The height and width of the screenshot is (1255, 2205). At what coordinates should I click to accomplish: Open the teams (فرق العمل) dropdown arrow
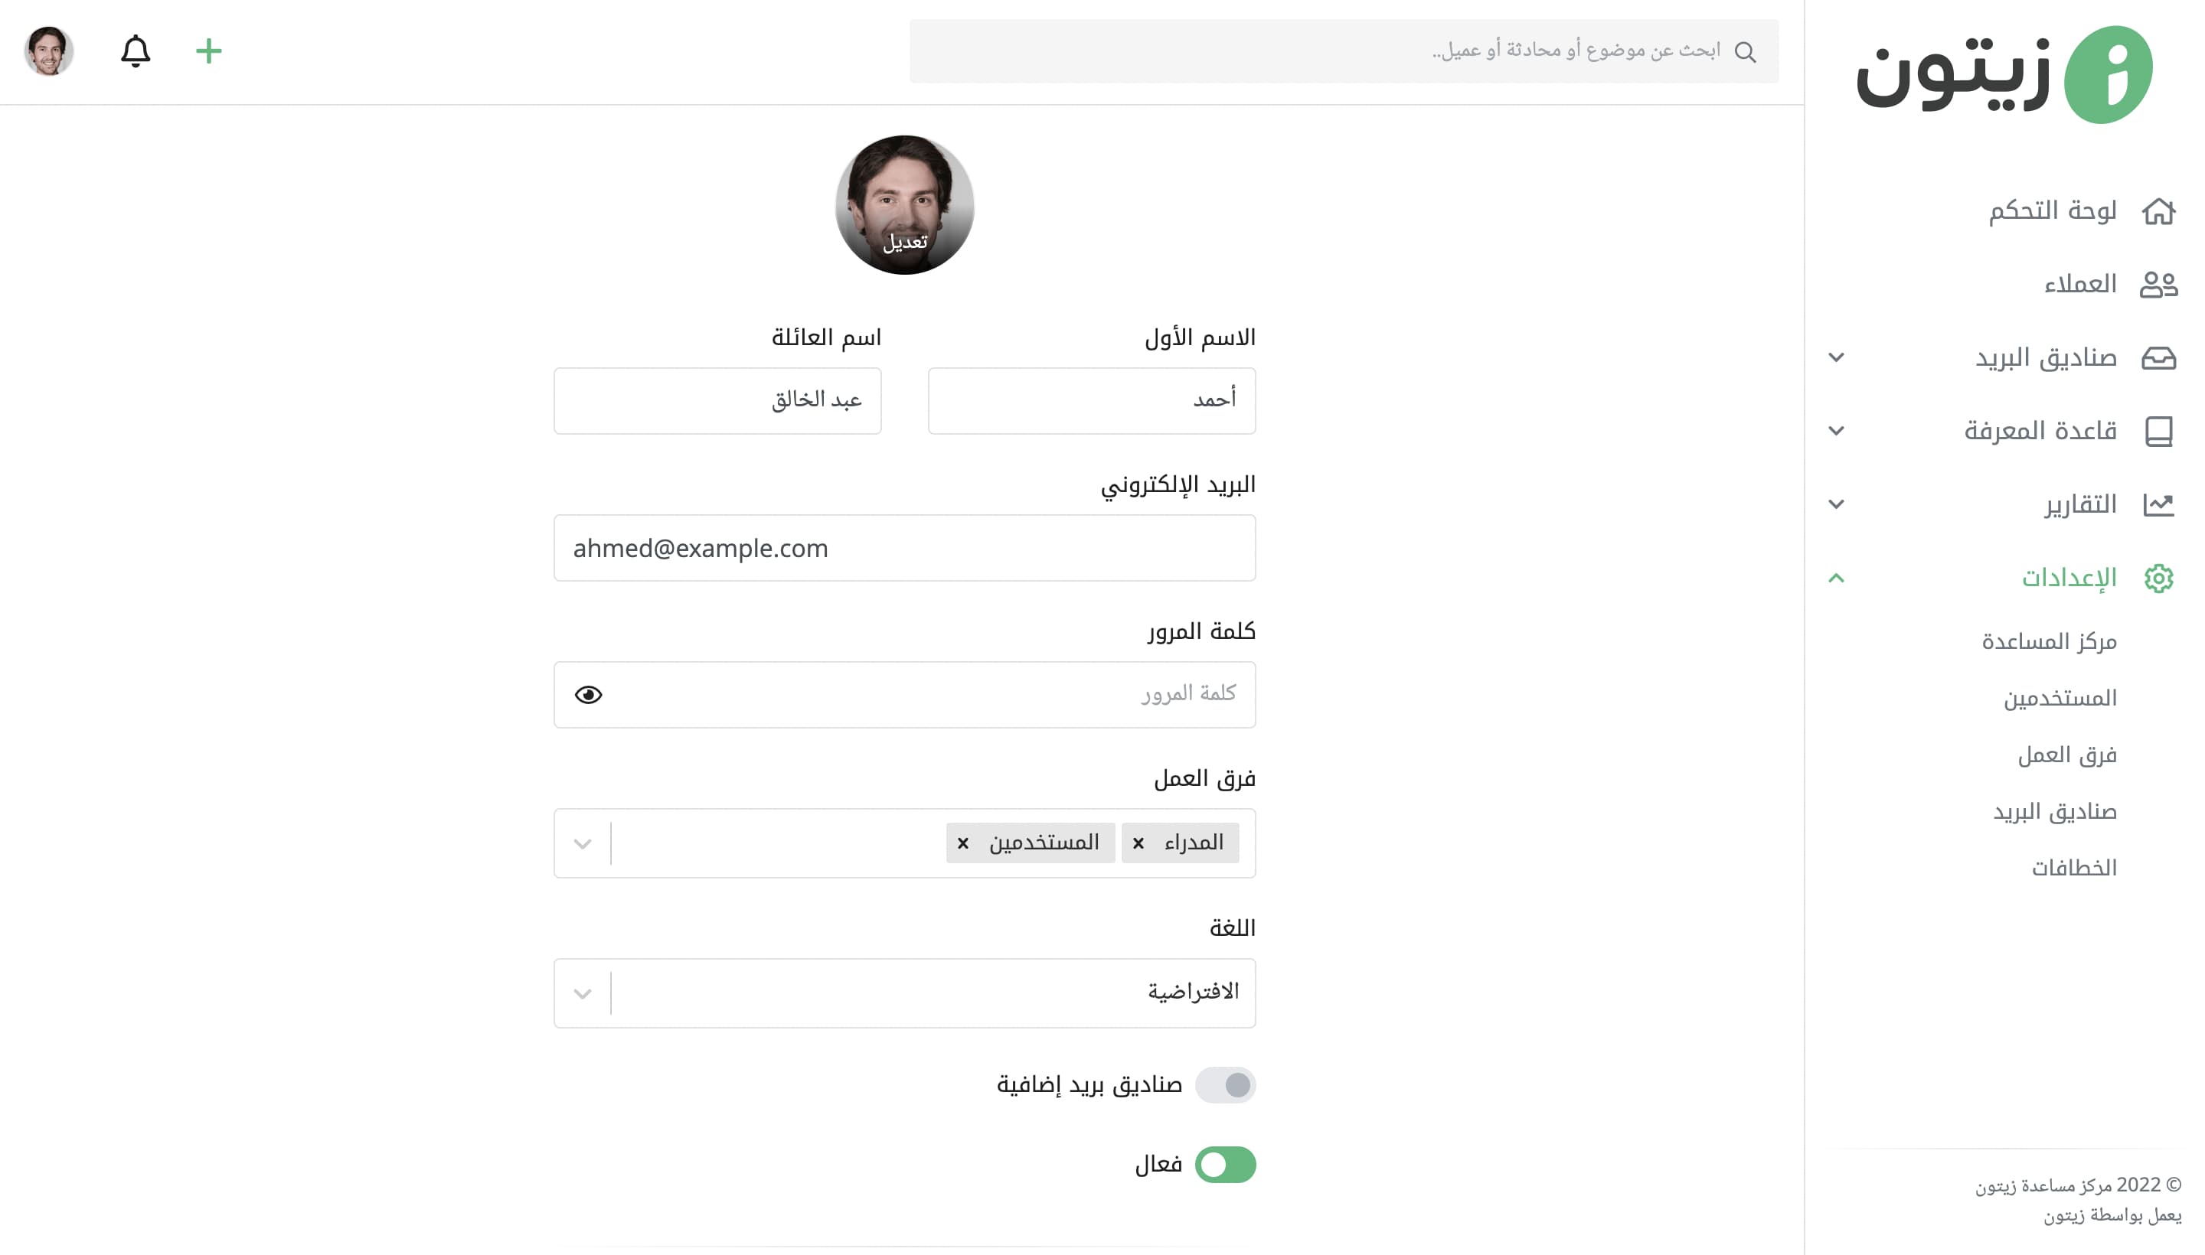click(583, 843)
